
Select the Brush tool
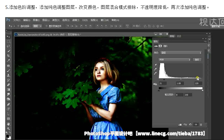pyautogui.click(x=9, y=71)
